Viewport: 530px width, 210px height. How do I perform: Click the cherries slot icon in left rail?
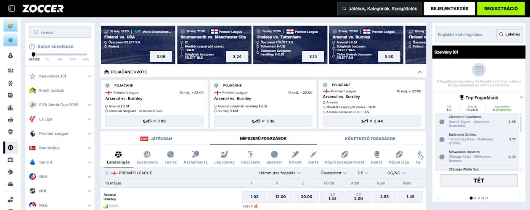11,199
